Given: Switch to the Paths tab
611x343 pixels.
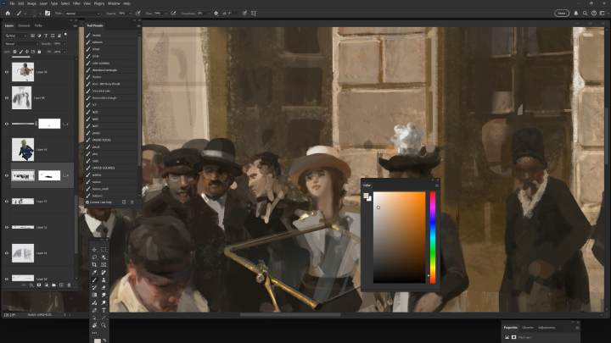Looking at the screenshot, I should click(x=38, y=25).
